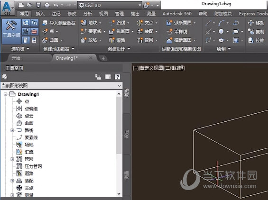Image resolution: width=268 pixels, height=200 pixels.
Task: Expand the 绘制 draw panel dropdown
Action: (224, 49)
